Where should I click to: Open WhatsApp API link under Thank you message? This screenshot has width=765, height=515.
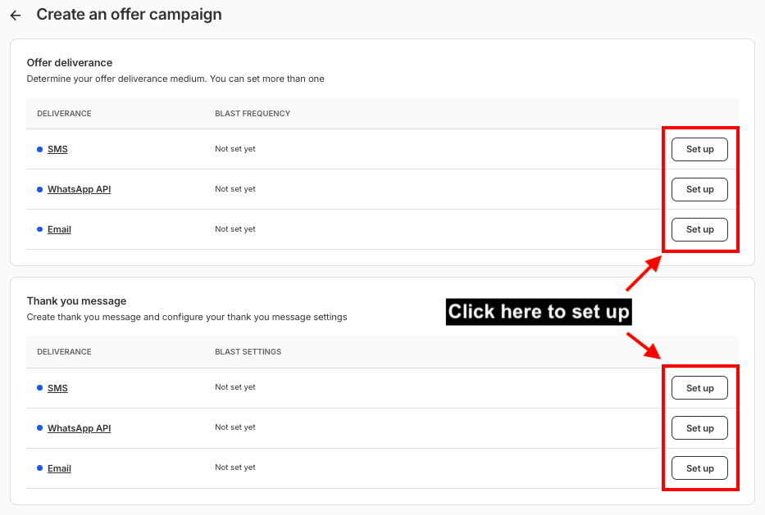coord(79,428)
